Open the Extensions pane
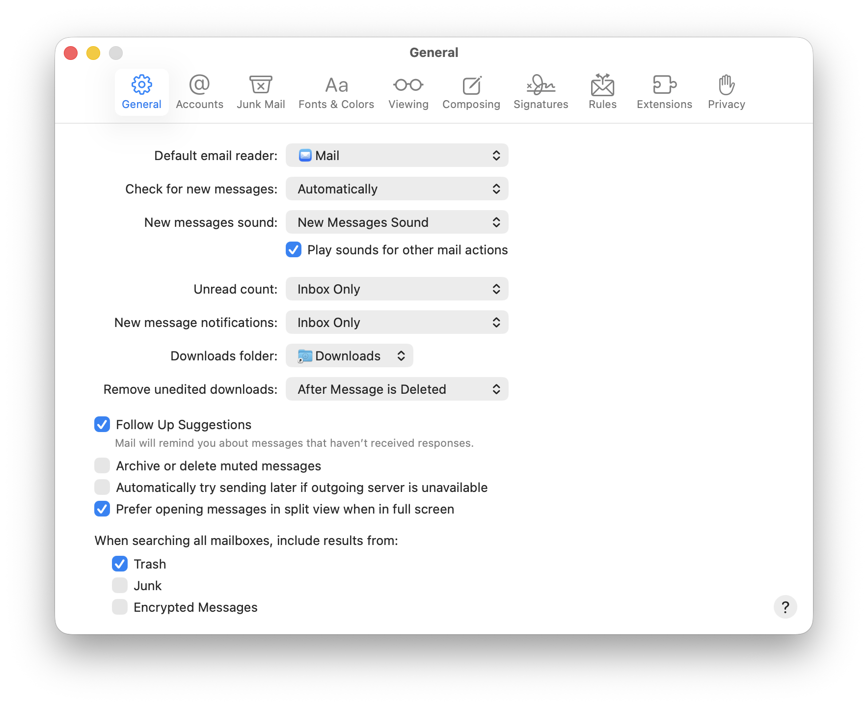The height and width of the screenshot is (707, 868). click(x=664, y=92)
